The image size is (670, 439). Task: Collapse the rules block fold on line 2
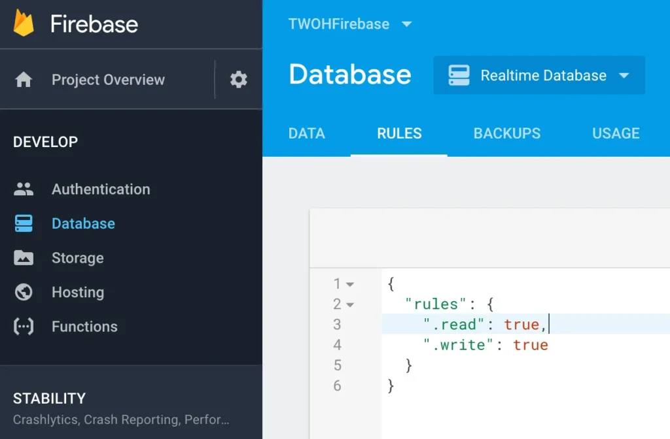(350, 305)
